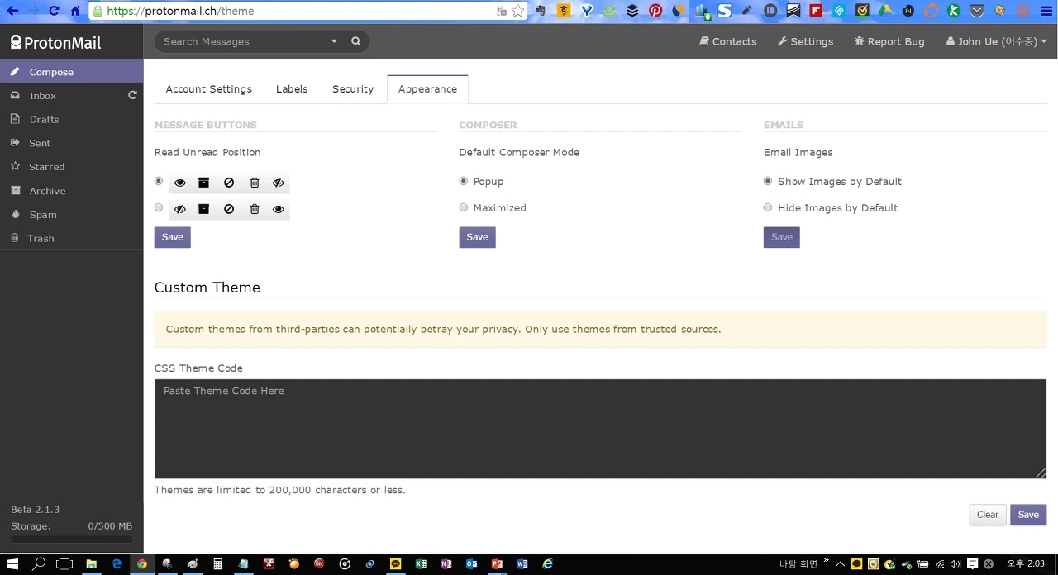Refresh the Inbox using the reload icon
This screenshot has height=575, width=1058.
click(132, 96)
